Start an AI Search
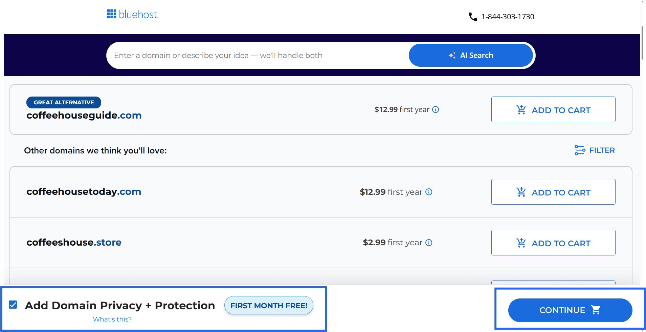 tap(471, 55)
